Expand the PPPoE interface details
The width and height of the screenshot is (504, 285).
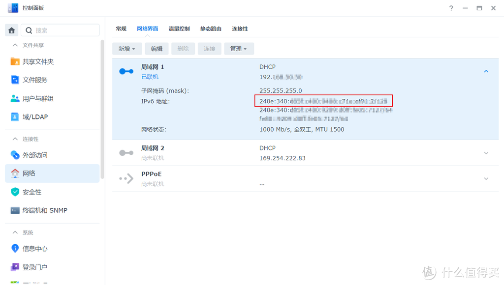point(486,178)
